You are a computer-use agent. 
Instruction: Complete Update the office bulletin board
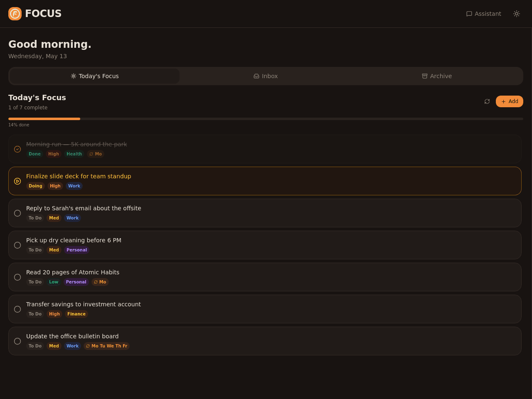coord(17,341)
